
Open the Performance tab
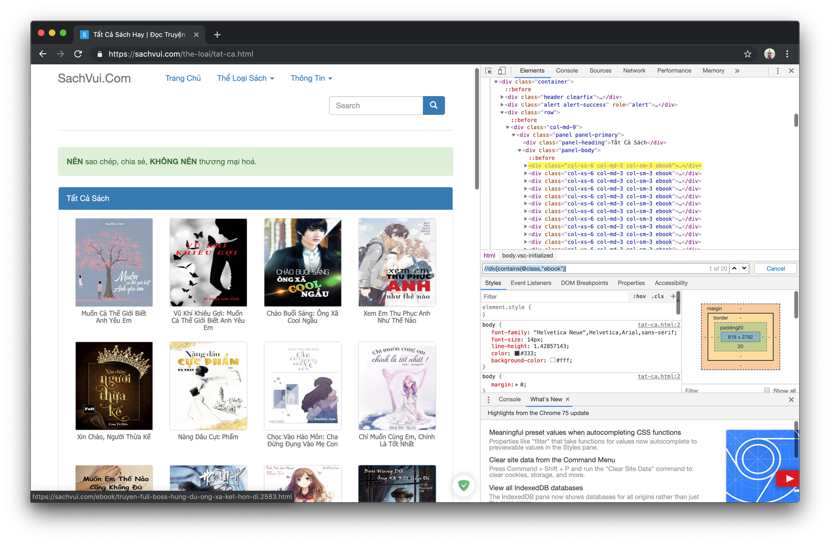coord(674,71)
